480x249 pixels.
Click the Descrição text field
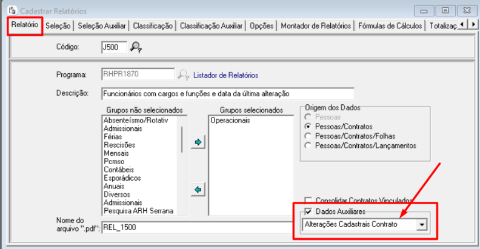pos(227,94)
